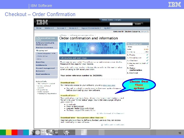Click the Software breadcrumb link
Image resolution: width=184 pixels, height=138 pixels.
pyautogui.click(x=63, y=35)
